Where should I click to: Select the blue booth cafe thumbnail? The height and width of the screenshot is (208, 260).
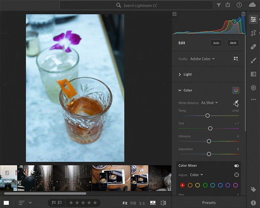8,178
